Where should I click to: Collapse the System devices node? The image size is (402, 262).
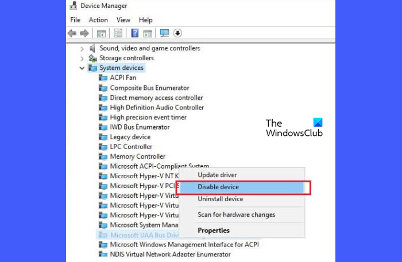click(x=82, y=68)
